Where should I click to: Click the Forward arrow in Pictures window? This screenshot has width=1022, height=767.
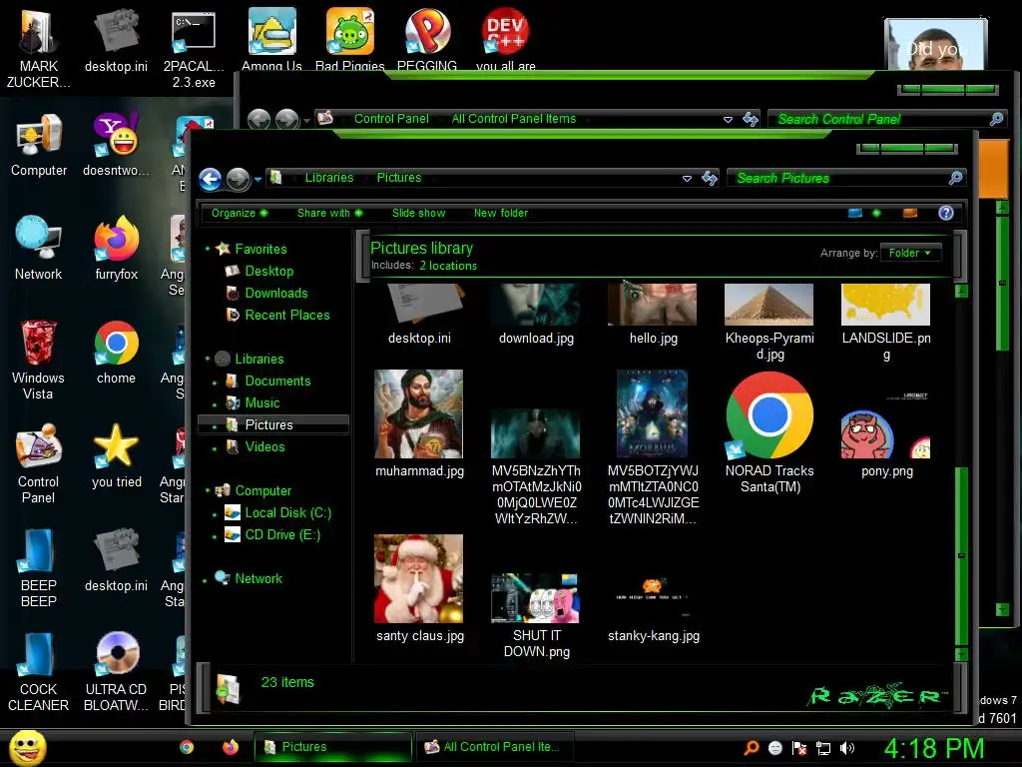pyautogui.click(x=238, y=179)
